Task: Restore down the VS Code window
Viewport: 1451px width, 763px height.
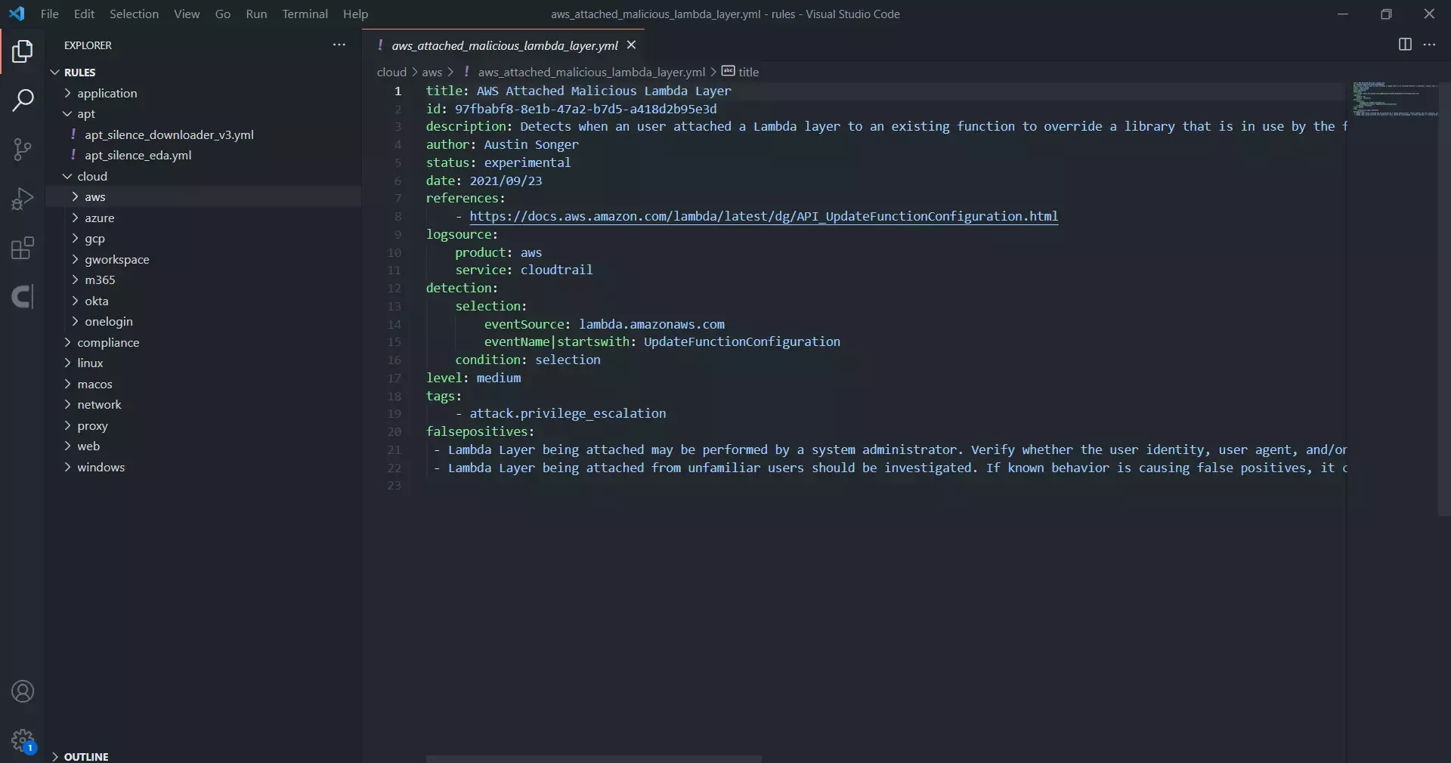Action: (1386, 14)
